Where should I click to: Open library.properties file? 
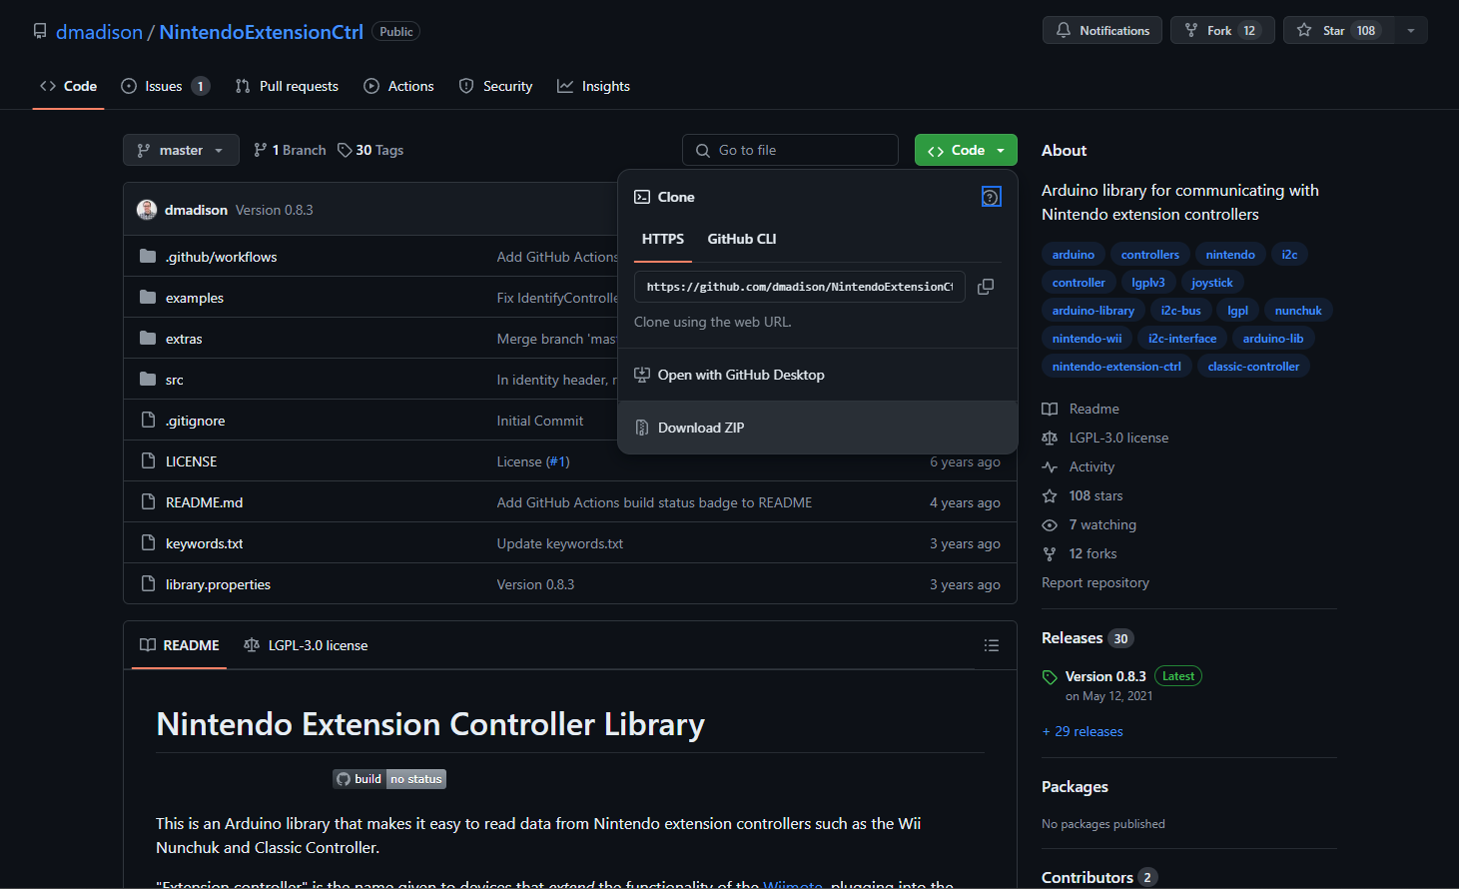[219, 584]
